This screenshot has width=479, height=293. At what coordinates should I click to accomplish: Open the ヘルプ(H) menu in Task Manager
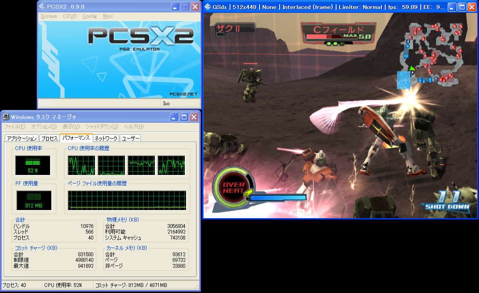coord(133,127)
